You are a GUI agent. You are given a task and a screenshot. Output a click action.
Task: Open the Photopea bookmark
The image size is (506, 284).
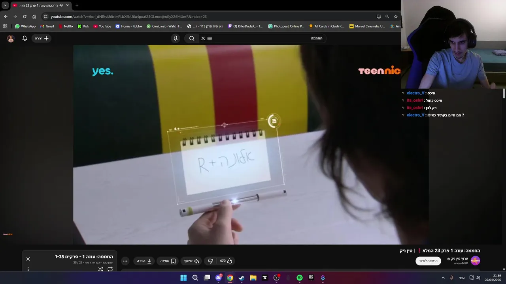286,26
